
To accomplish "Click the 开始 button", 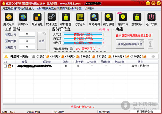I will 42,41.
